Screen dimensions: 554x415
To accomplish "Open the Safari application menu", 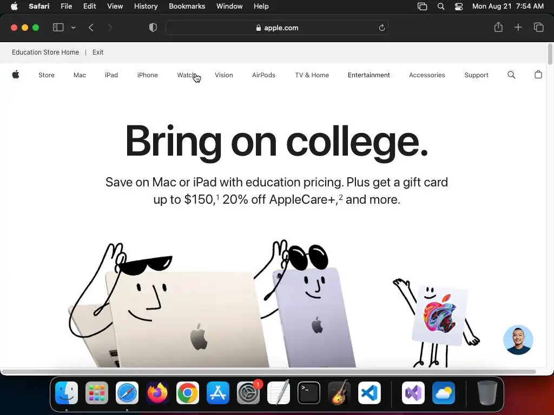I will (x=39, y=6).
